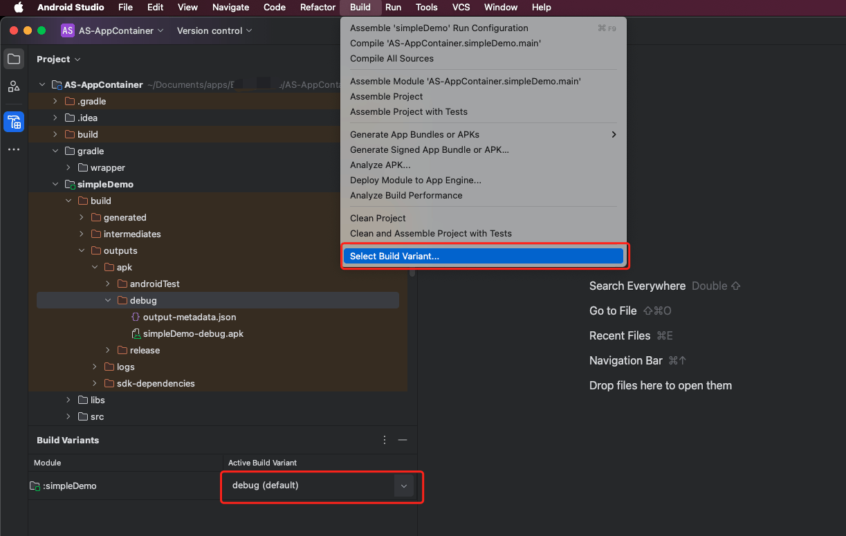Click the :simpleDemo module row
The height and width of the screenshot is (536, 846).
[69, 486]
